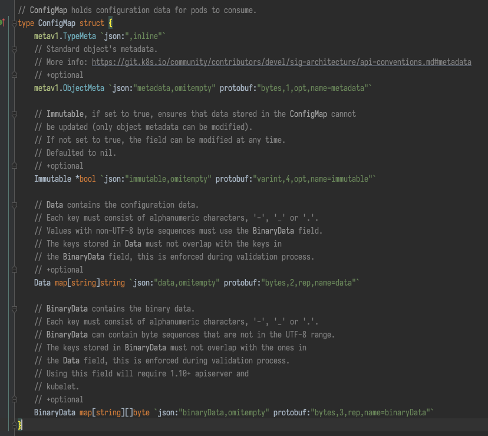Click the map[string]string type of Data
Screen dimensions: 488x436
[88, 283]
